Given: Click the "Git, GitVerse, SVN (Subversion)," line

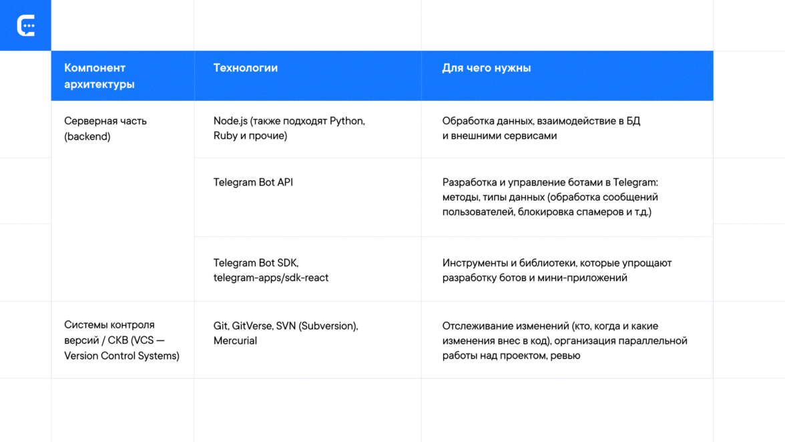Looking at the screenshot, I should (286, 326).
